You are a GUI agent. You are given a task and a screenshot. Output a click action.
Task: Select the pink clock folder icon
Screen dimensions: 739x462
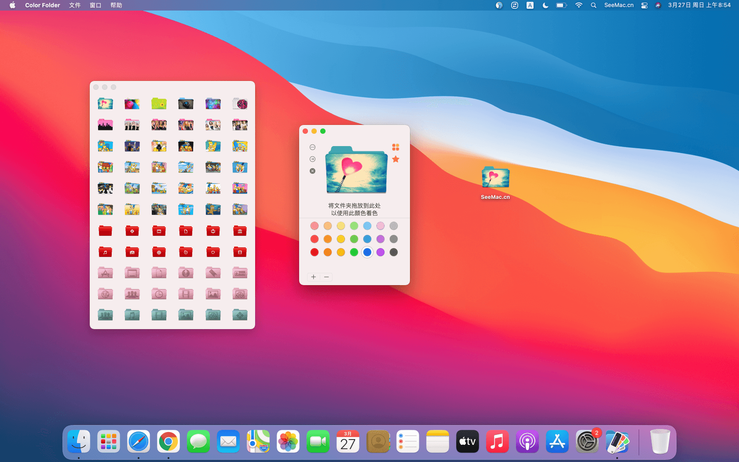159,294
